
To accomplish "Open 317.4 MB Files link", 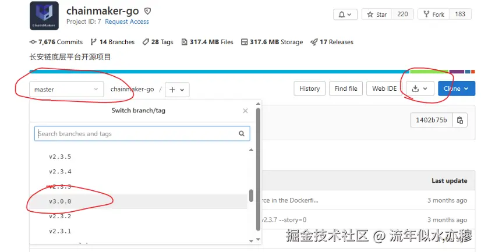I will 207,42.
